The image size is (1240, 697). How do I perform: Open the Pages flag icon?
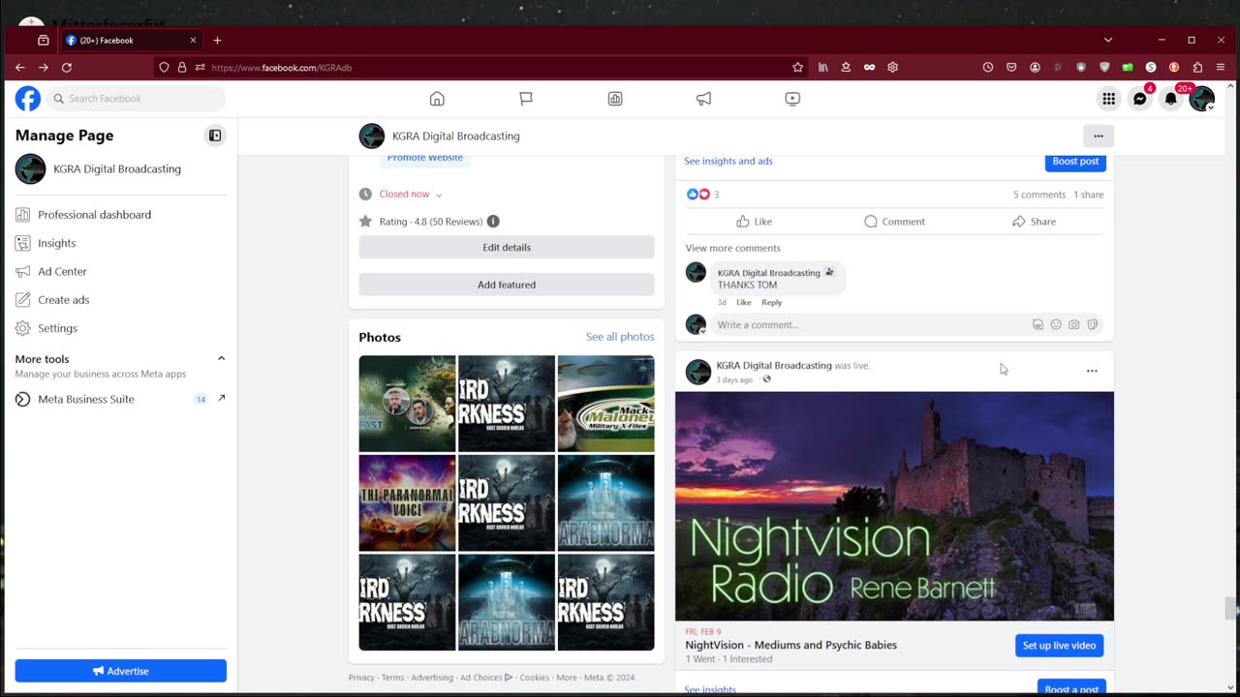[526, 99]
